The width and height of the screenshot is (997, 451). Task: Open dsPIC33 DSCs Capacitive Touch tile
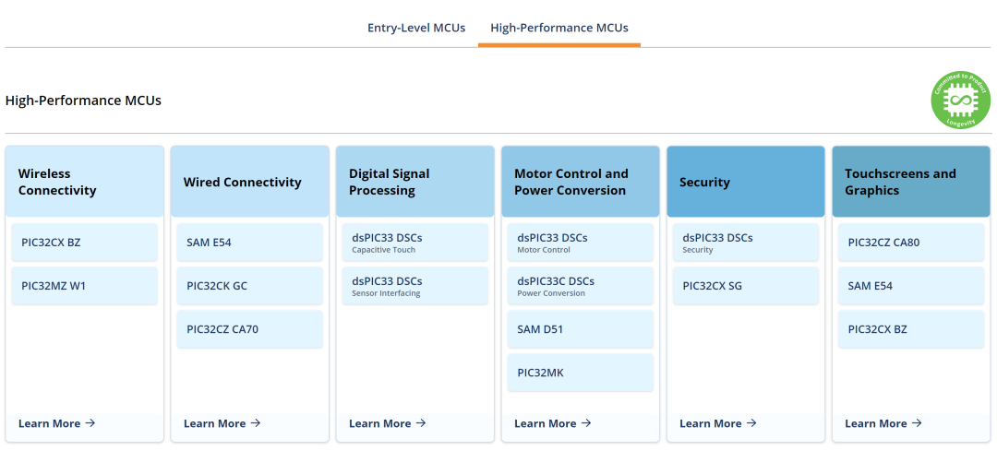(414, 243)
